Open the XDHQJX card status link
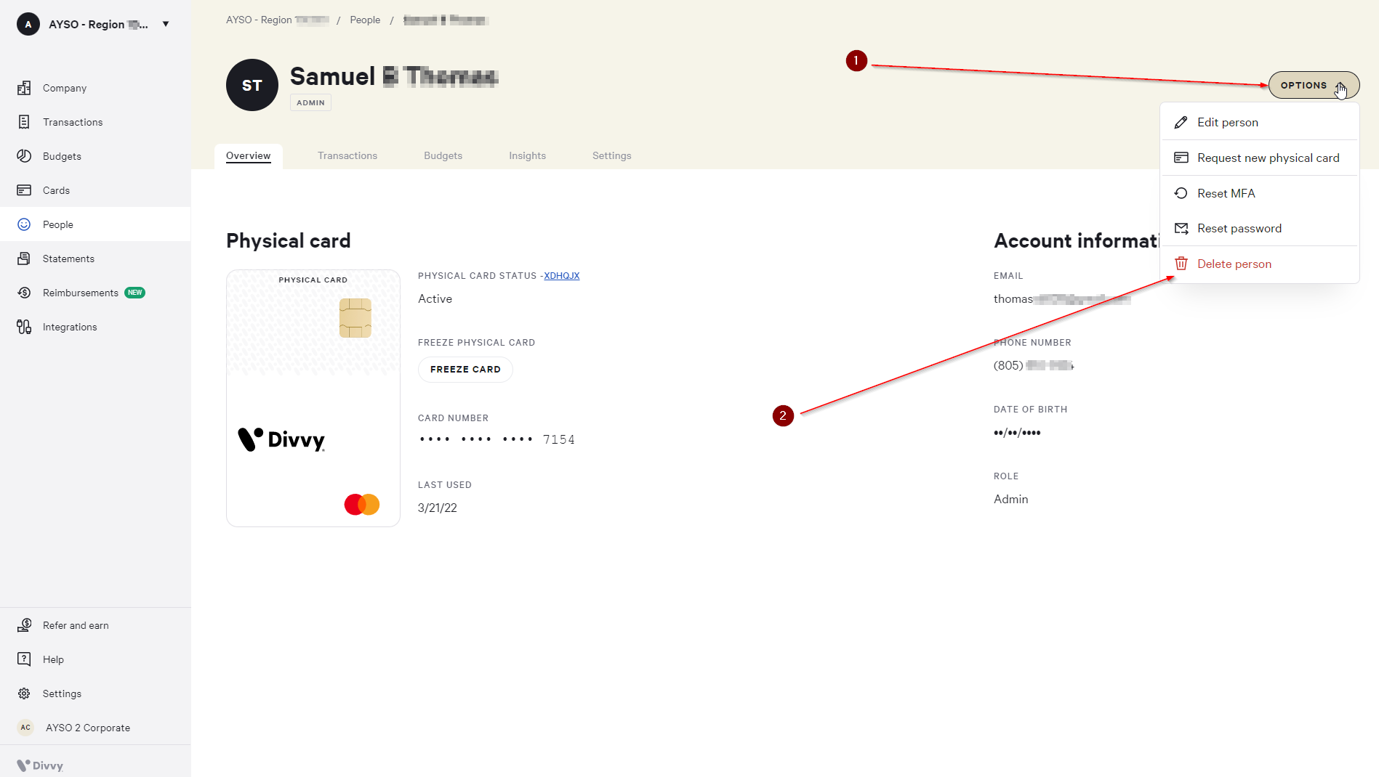Image resolution: width=1379 pixels, height=777 pixels. (561, 276)
